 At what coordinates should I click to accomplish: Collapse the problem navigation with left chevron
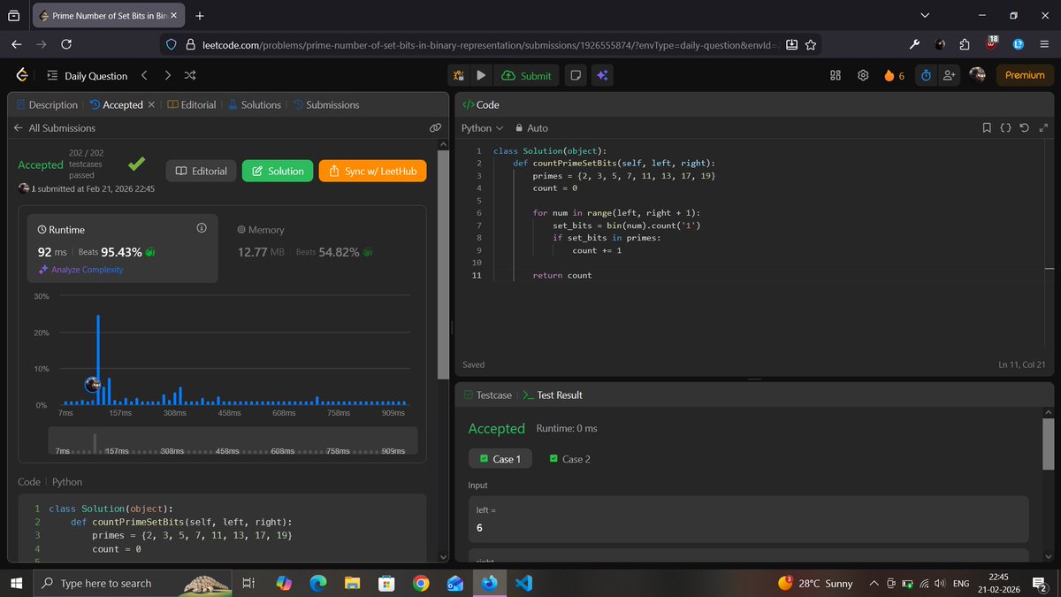click(x=144, y=75)
